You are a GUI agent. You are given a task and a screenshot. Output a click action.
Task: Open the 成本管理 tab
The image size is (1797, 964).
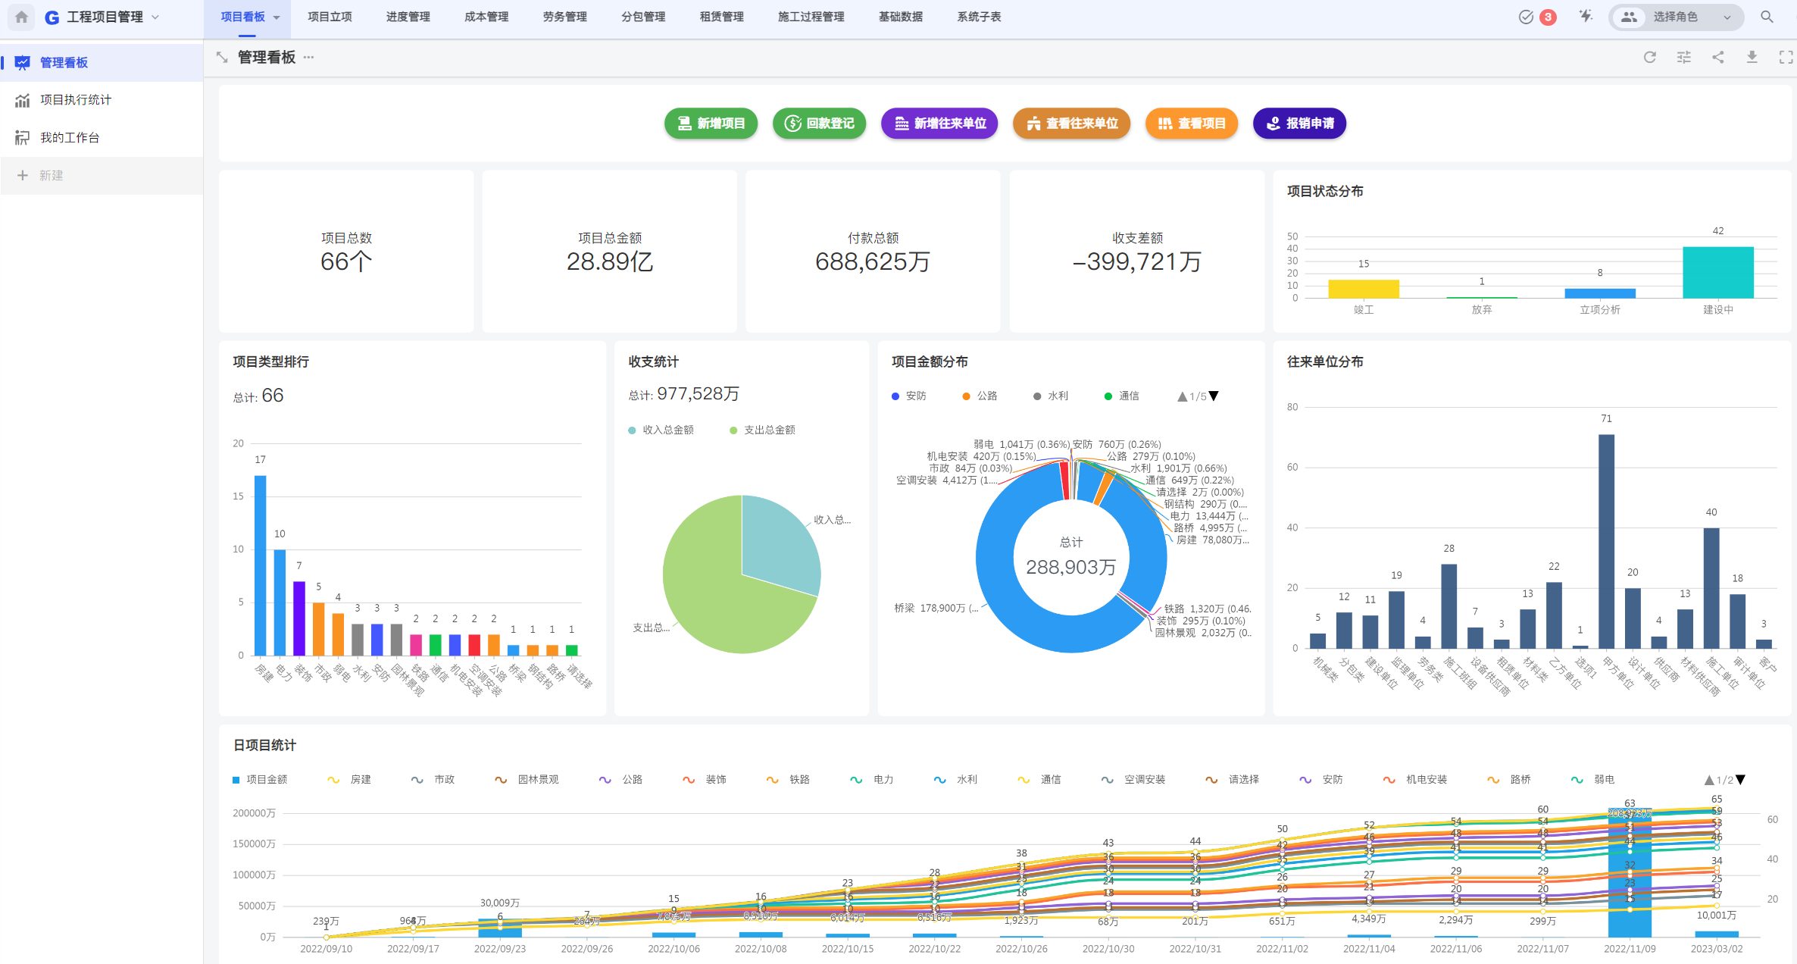tap(486, 17)
